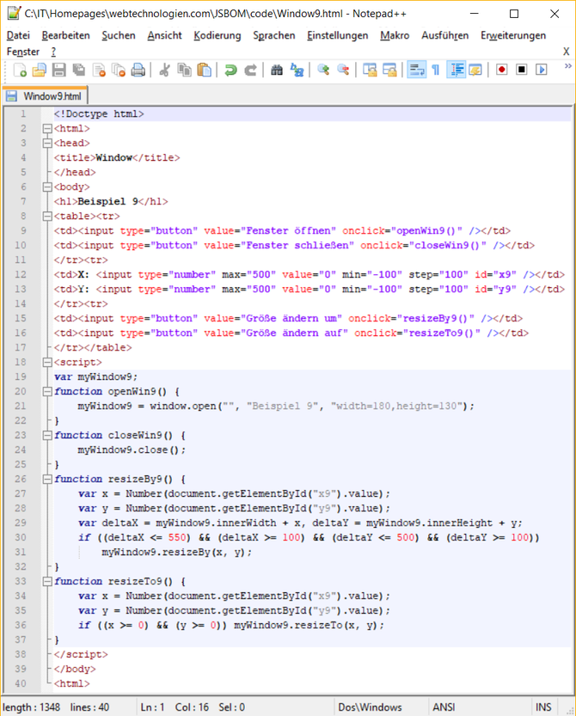Open the Ausführen menu
This screenshot has height=716, width=576.
[445, 35]
